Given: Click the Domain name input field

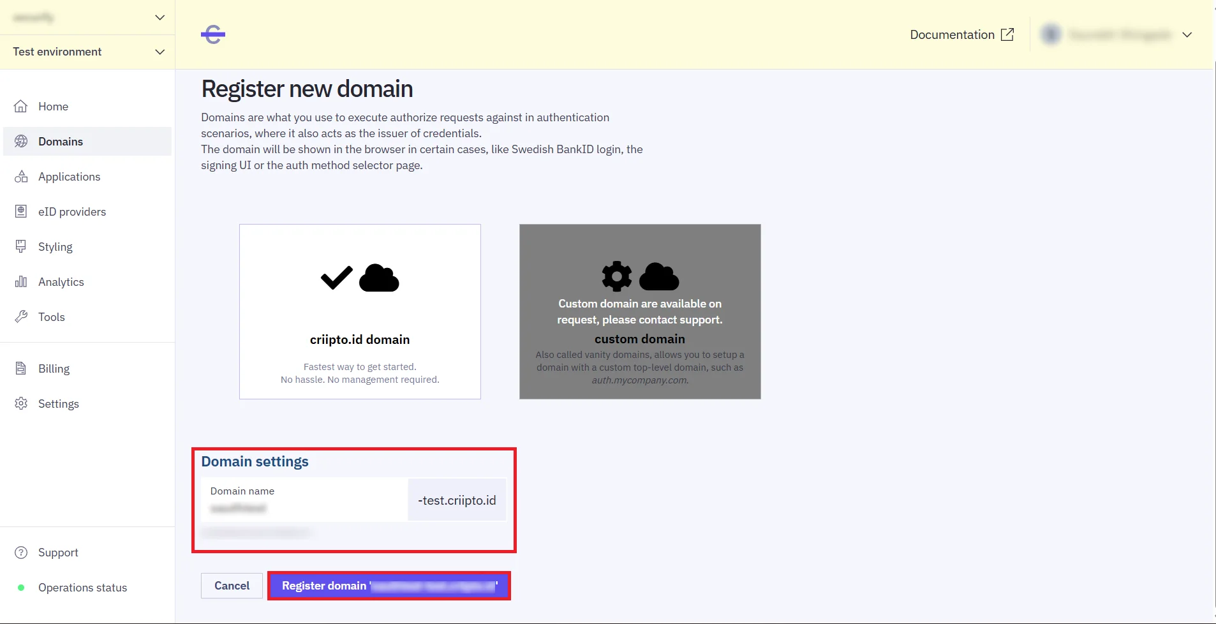Looking at the screenshot, I should point(304,508).
